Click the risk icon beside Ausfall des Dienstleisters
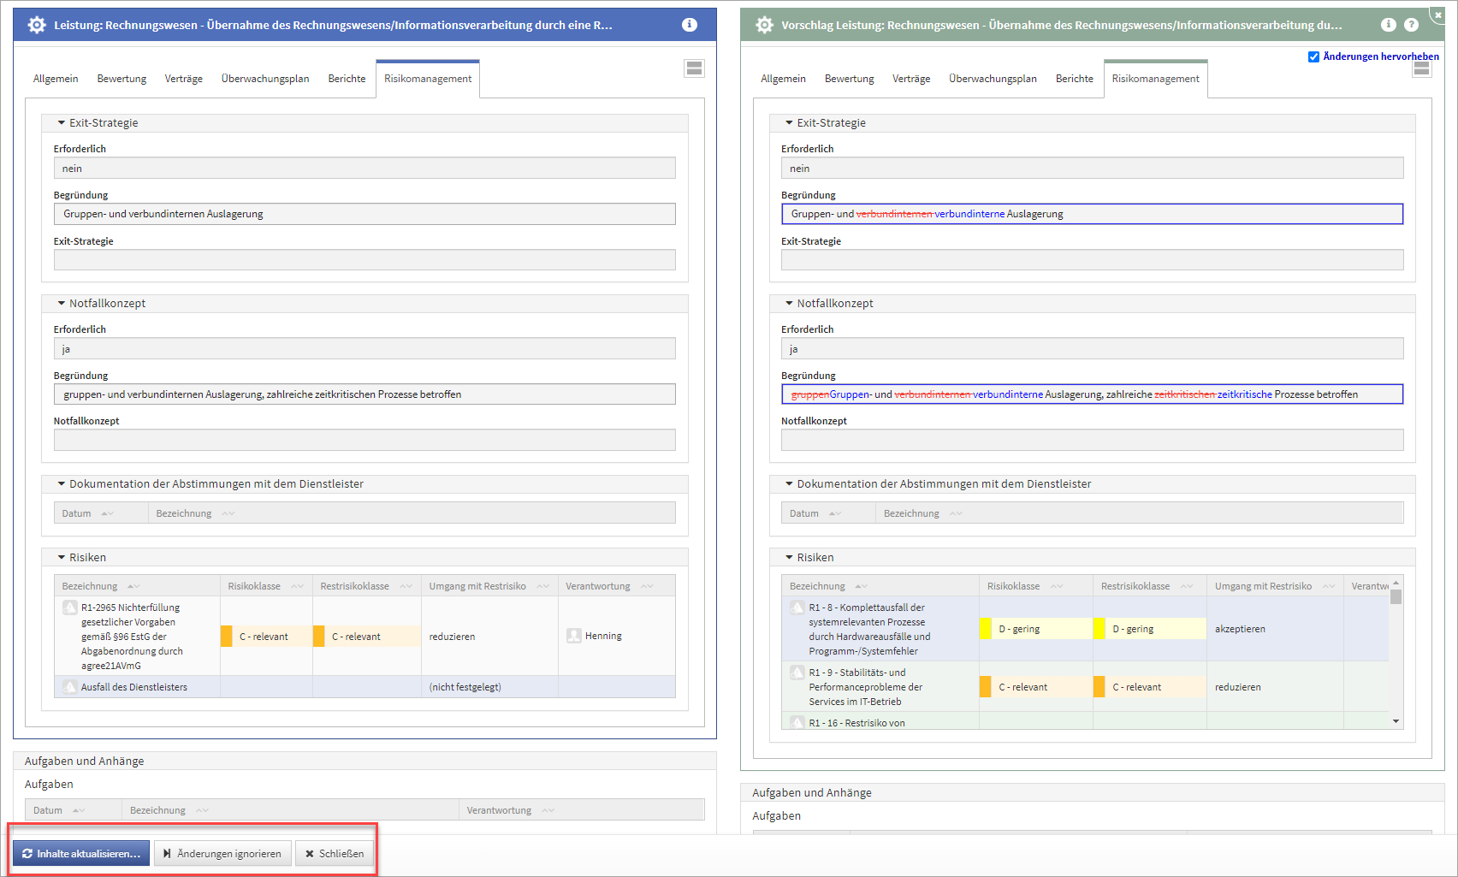This screenshot has width=1458, height=877. click(x=70, y=687)
